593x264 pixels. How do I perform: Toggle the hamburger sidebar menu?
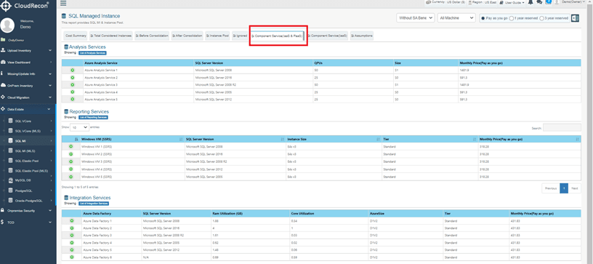(63, 4)
